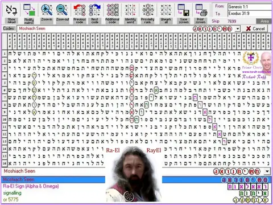This screenshot has height=205, width=273.
Task: Click the Area button
Action: pyautogui.click(x=264, y=21)
